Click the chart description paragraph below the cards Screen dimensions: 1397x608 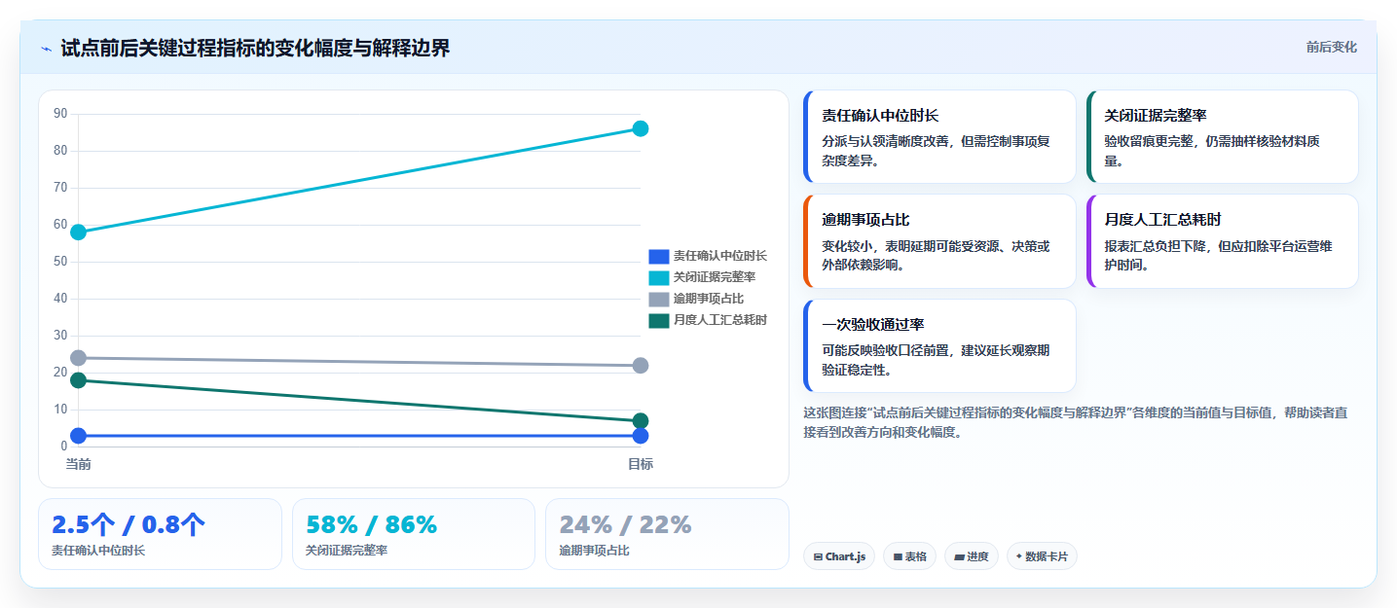pyautogui.click(x=1076, y=422)
